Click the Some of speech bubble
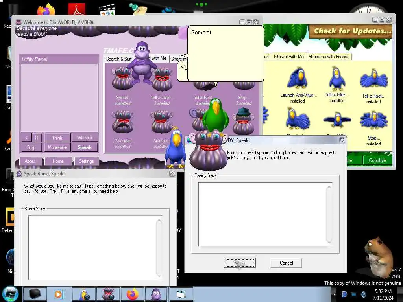 [226, 53]
